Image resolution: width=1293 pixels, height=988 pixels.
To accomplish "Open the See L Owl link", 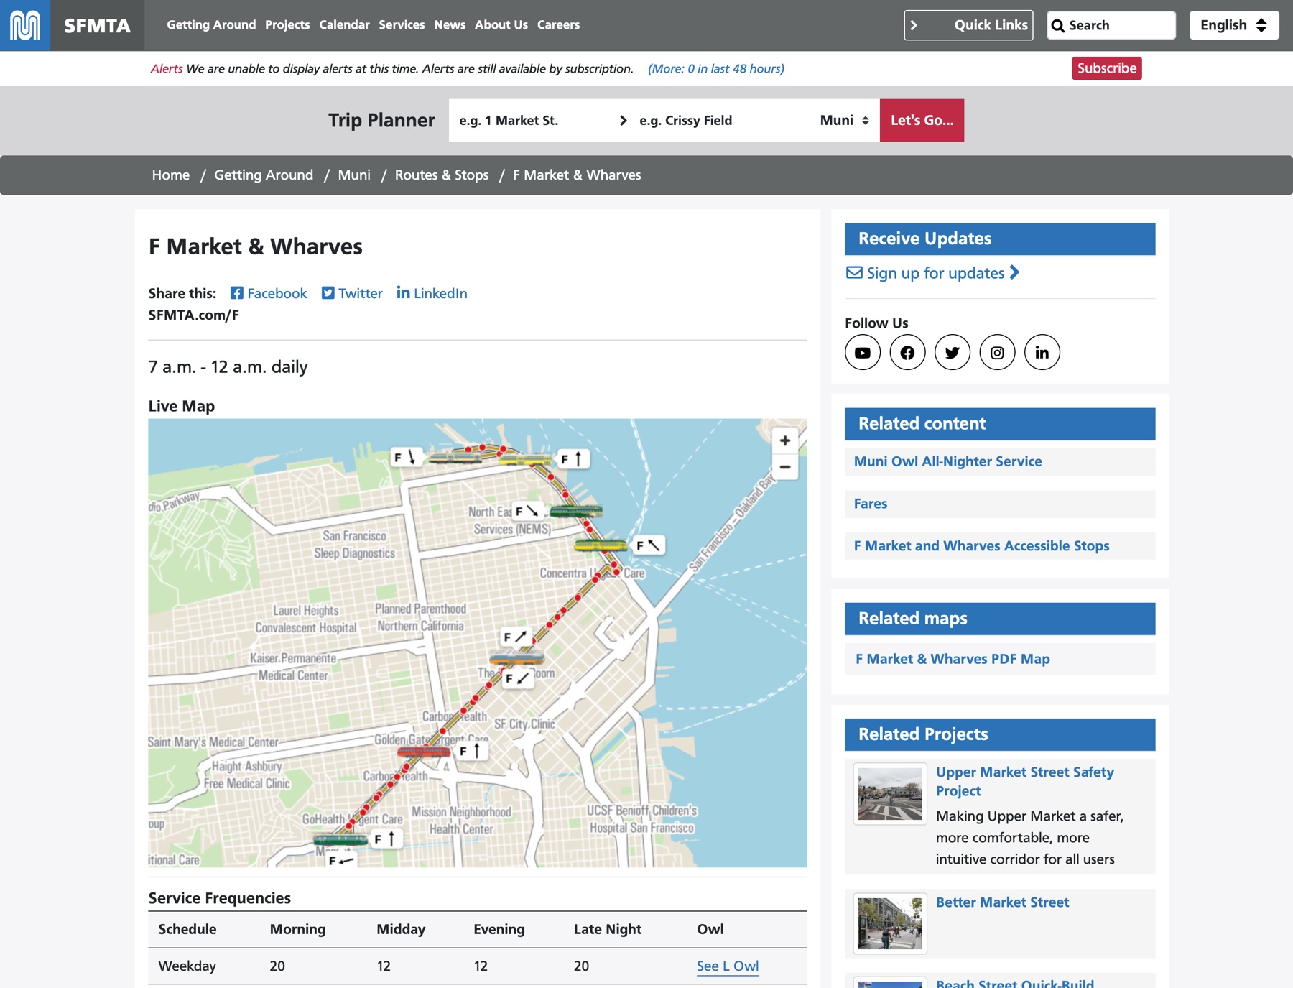I will pos(728,966).
